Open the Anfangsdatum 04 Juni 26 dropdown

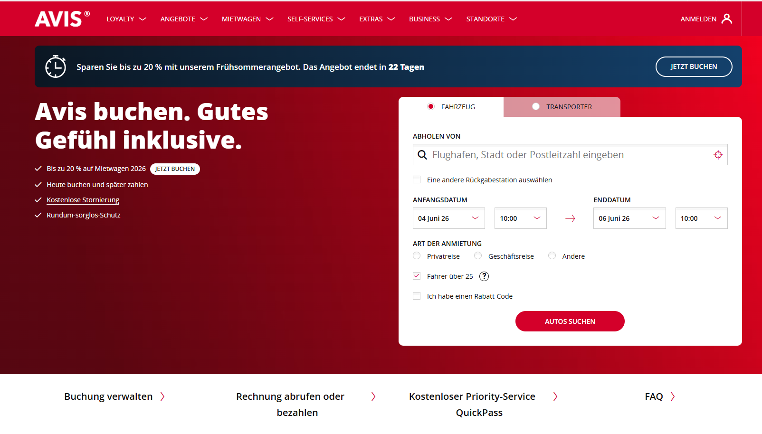449,218
